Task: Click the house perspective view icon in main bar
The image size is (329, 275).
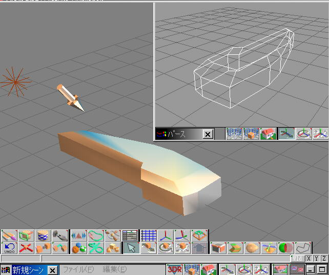Action: click(x=209, y=269)
